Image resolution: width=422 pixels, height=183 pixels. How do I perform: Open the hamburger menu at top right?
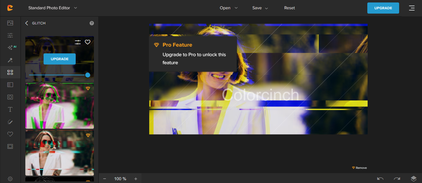click(412, 8)
